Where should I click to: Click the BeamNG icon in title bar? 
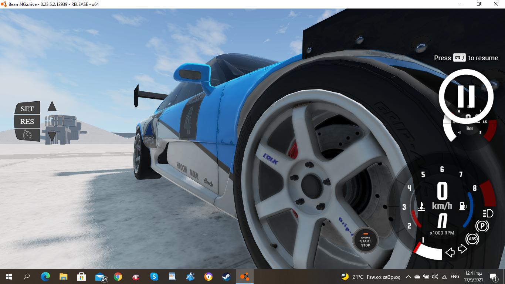click(4, 4)
